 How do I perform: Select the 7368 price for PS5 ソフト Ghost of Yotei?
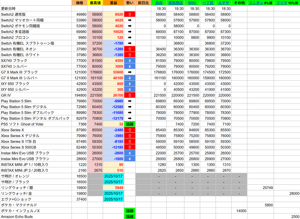click(79, 124)
